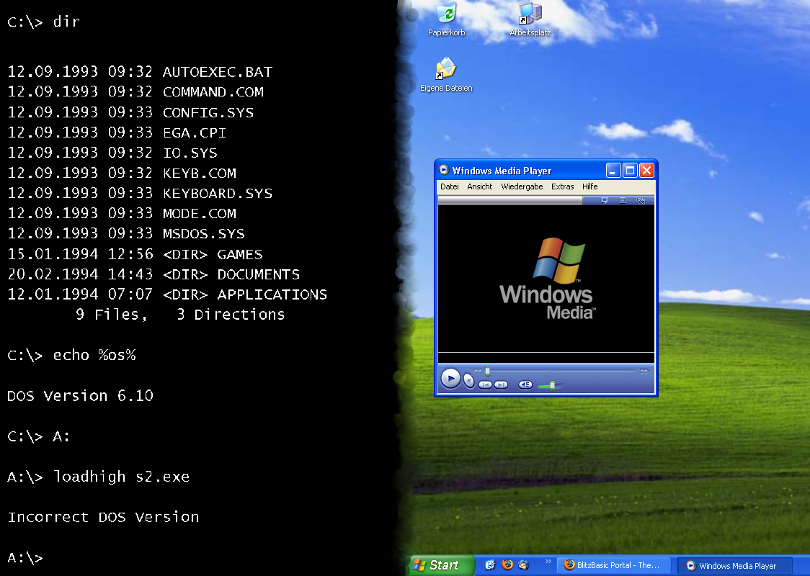Open the Wiedergabe menu
The width and height of the screenshot is (810, 576).
coord(522,186)
